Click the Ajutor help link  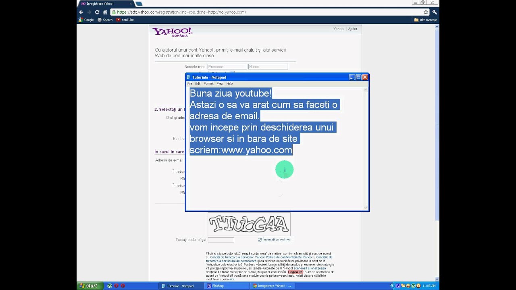(353, 29)
